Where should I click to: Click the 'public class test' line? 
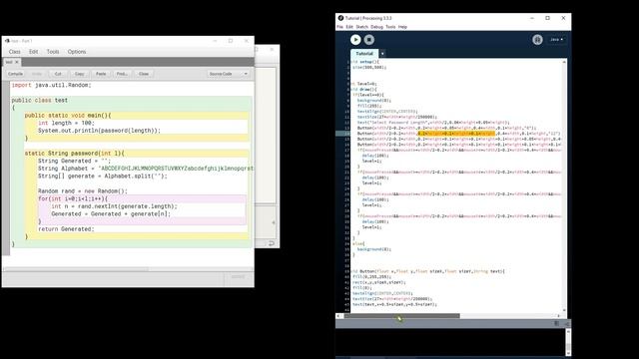[x=40, y=100]
